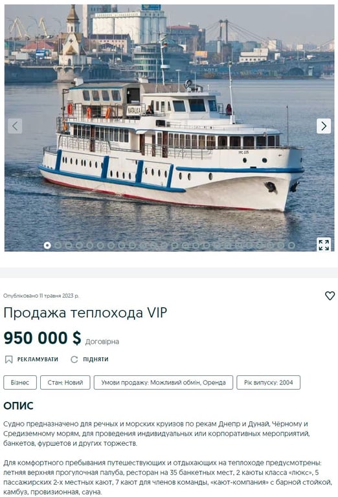Click the main ship photo
This screenshot has width=338, height=497.
click(169, 127)
